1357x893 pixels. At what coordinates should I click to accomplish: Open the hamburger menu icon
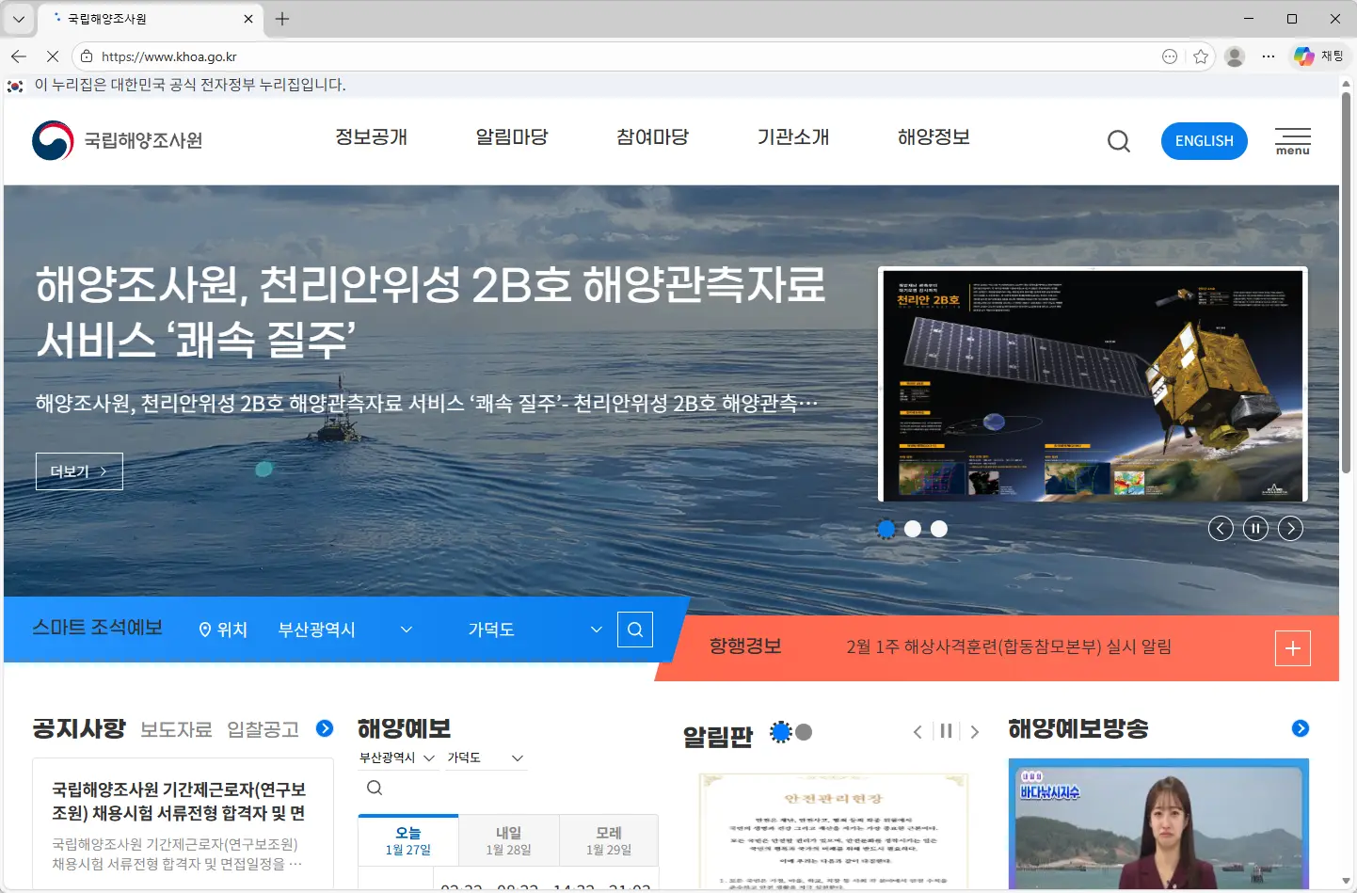click(x=1292, y=141)
